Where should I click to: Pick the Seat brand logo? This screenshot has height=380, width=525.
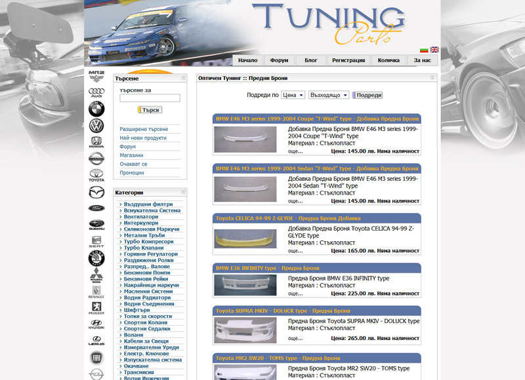click(96, 241)
